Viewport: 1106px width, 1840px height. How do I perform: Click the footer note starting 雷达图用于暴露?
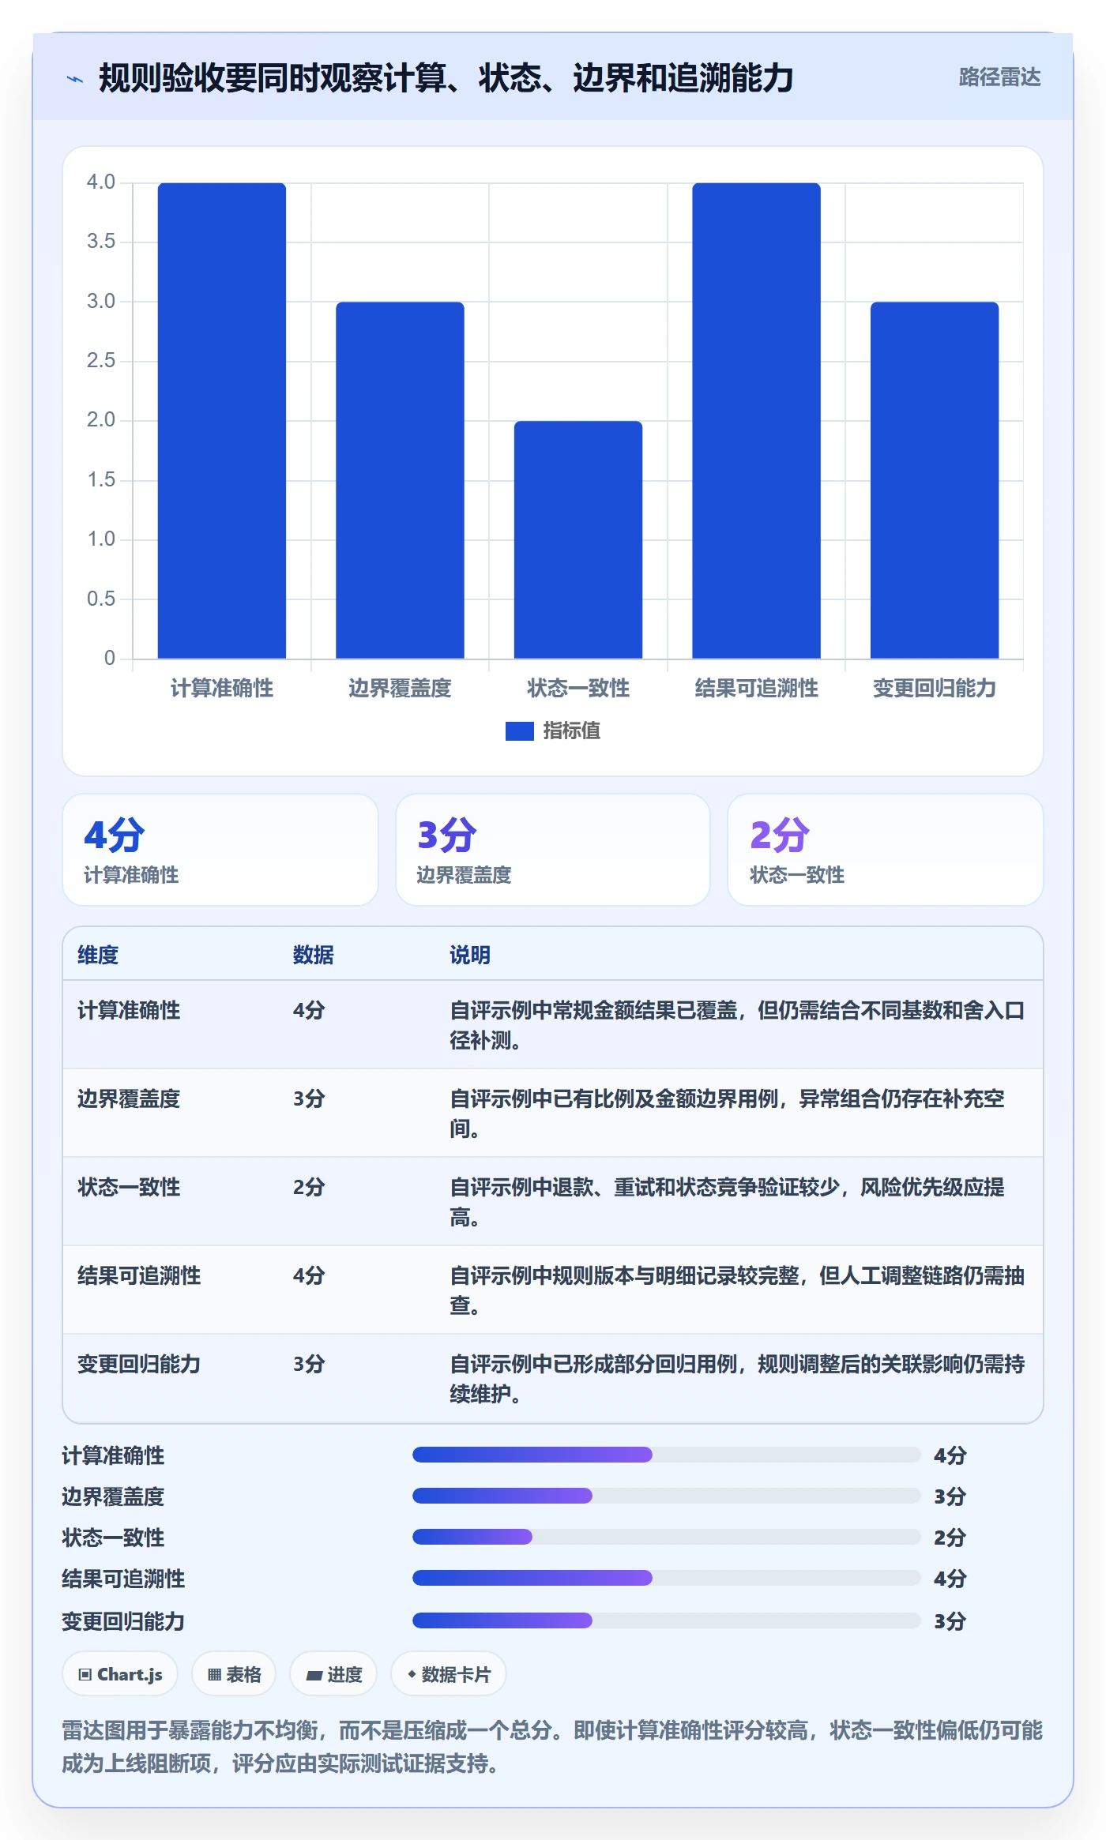552,1746
